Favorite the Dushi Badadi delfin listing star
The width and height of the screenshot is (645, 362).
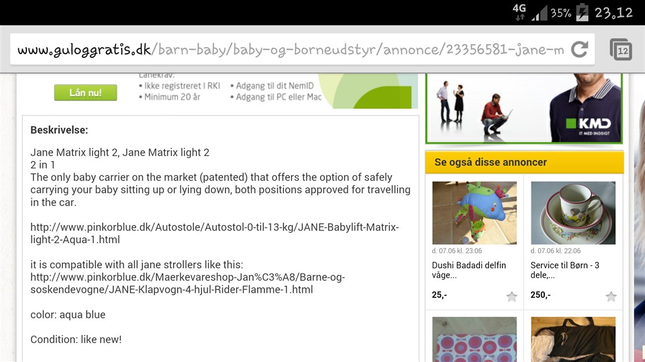(x=511, y=297)
